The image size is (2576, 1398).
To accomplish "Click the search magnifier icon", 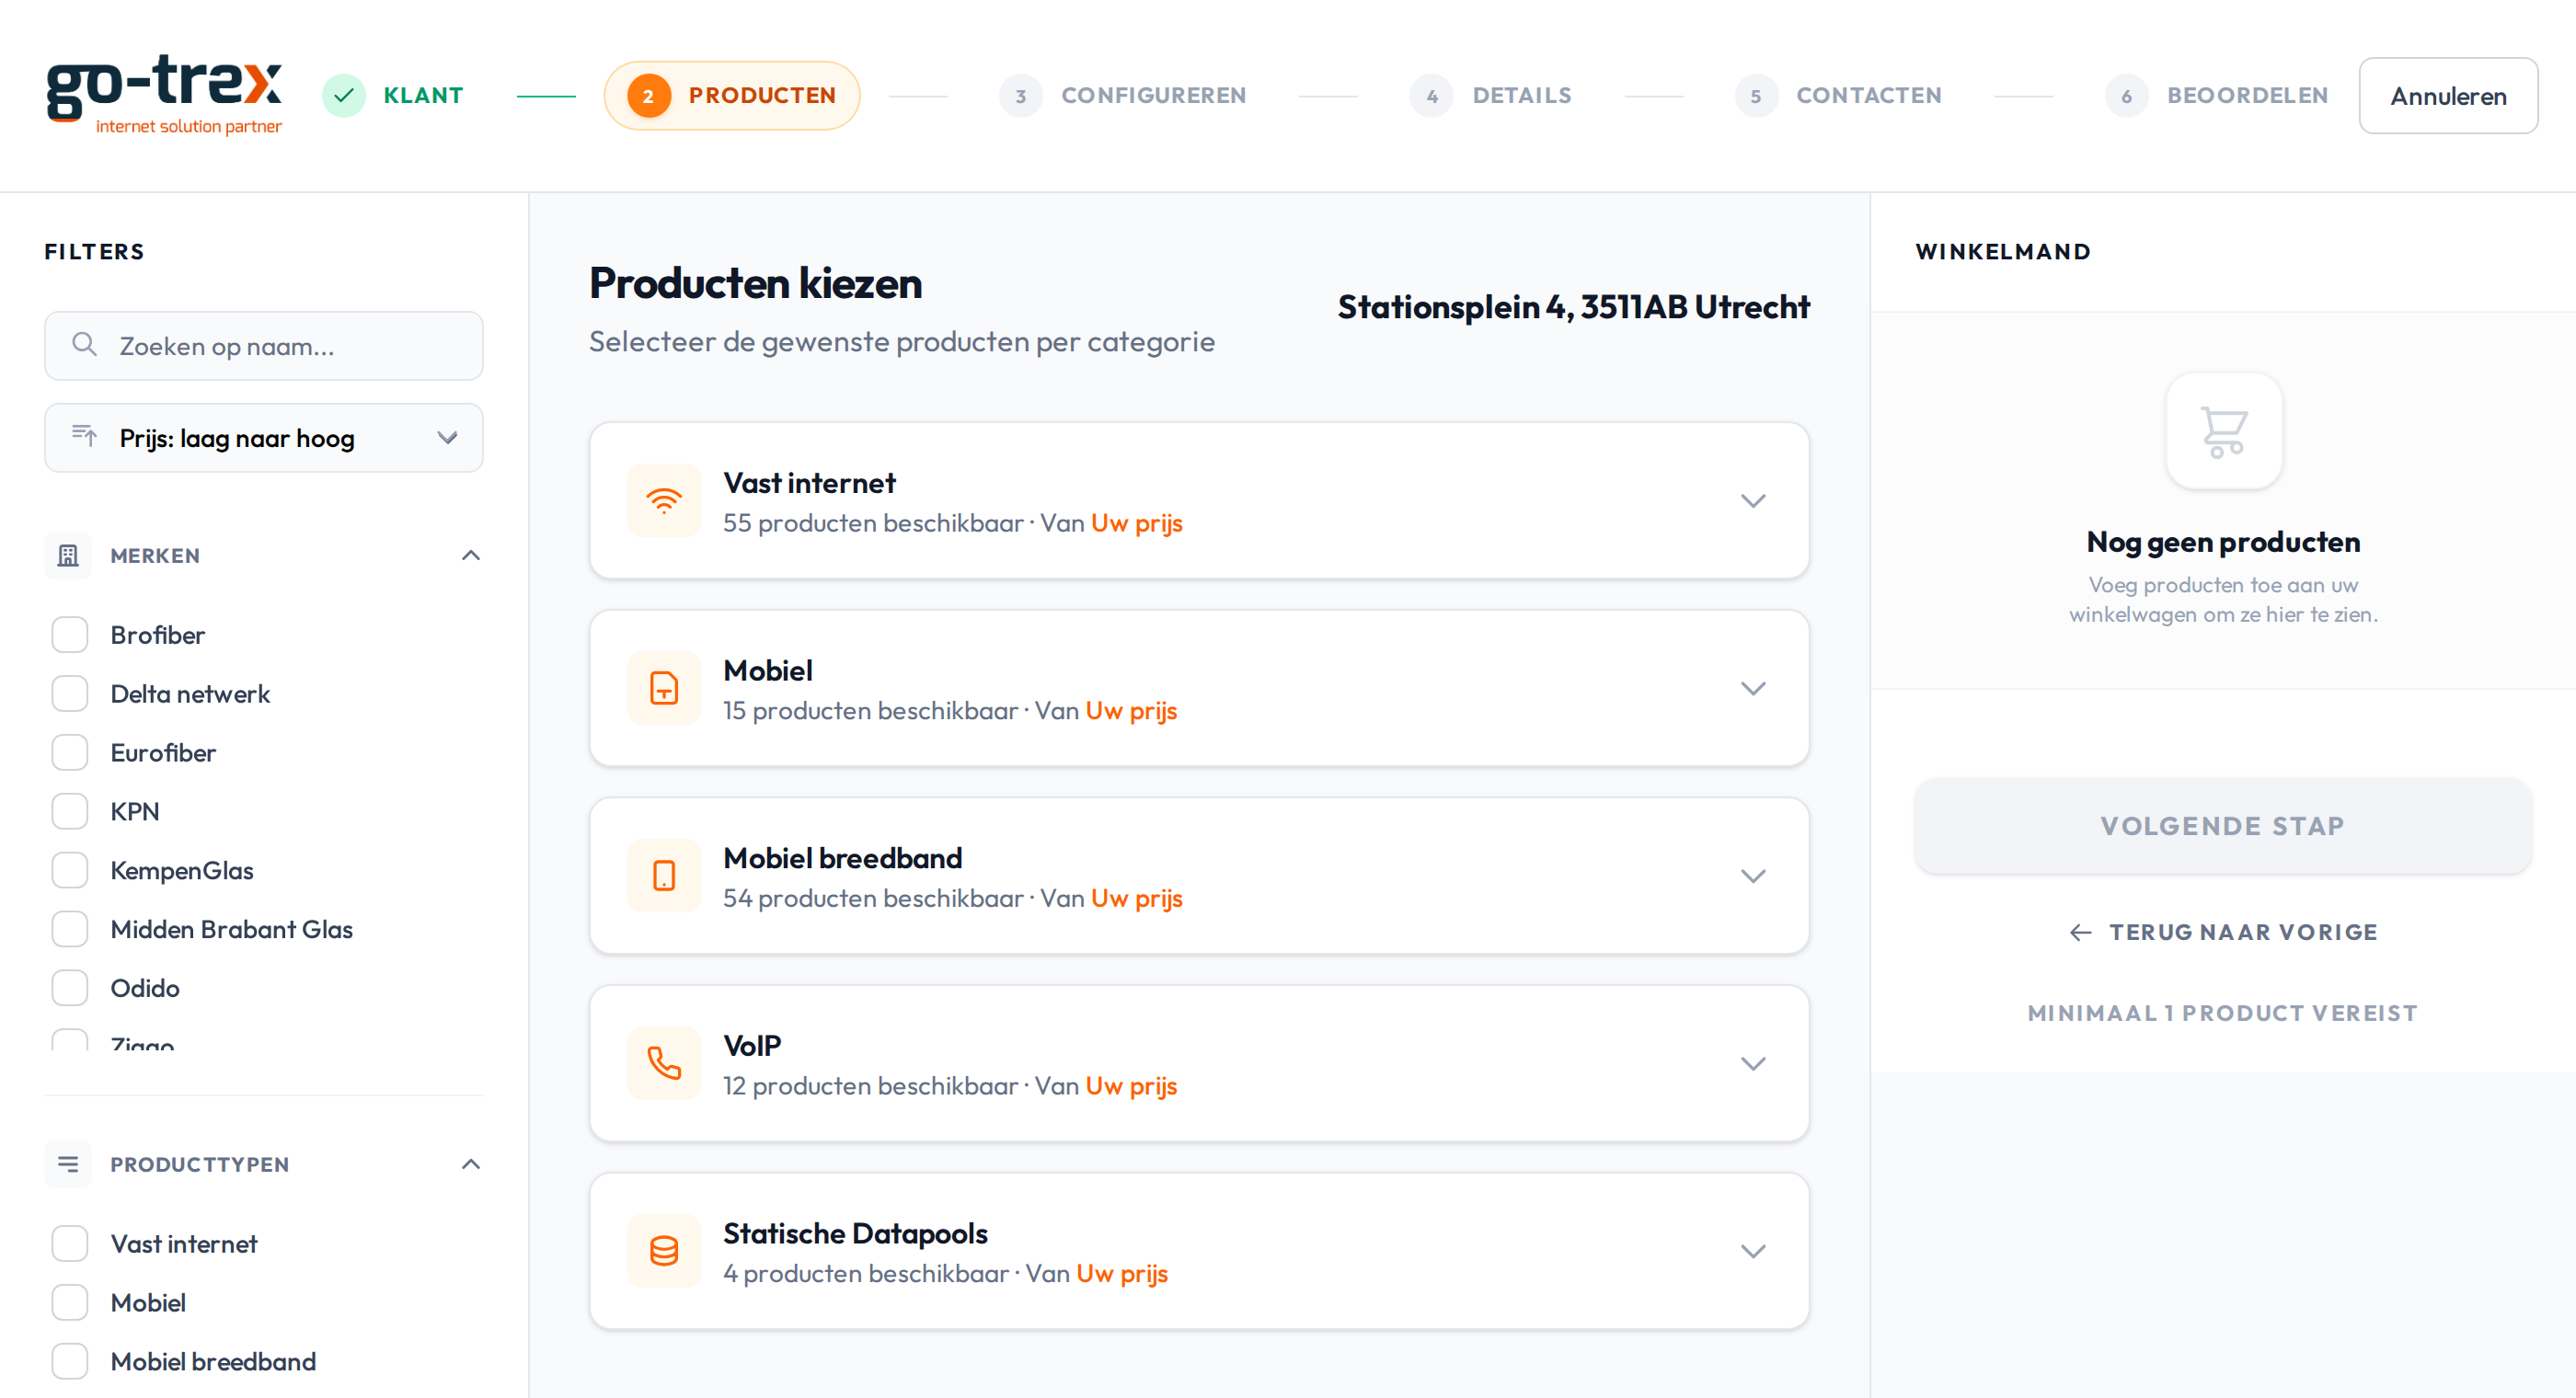I will [x=85, y=345].
